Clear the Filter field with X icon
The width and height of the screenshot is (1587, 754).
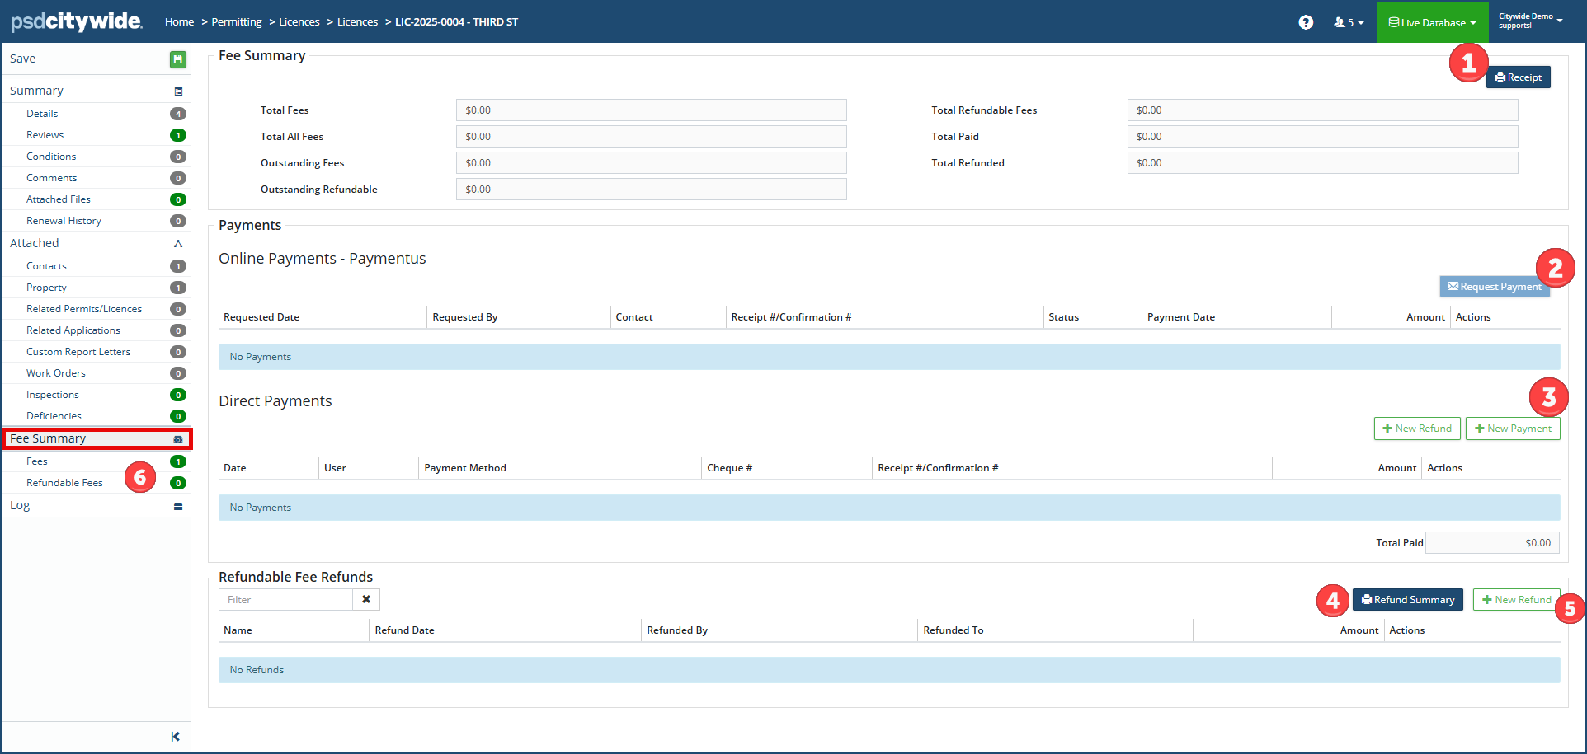366,600
